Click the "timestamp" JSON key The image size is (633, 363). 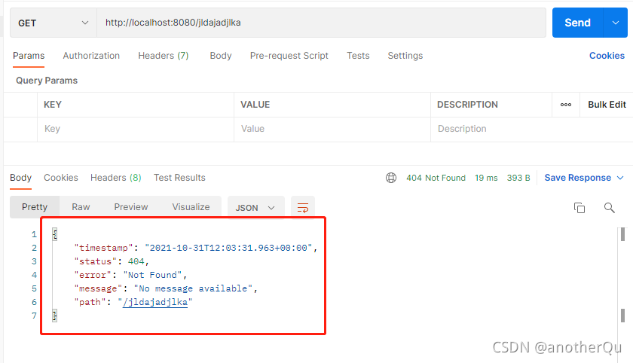104,248
